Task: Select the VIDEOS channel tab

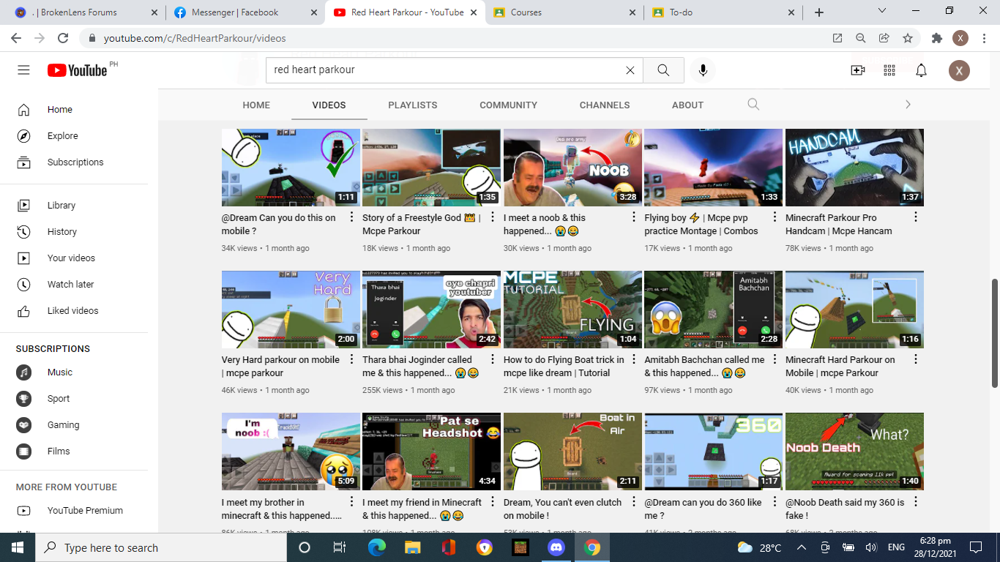Action: click(x=329, y=105)
